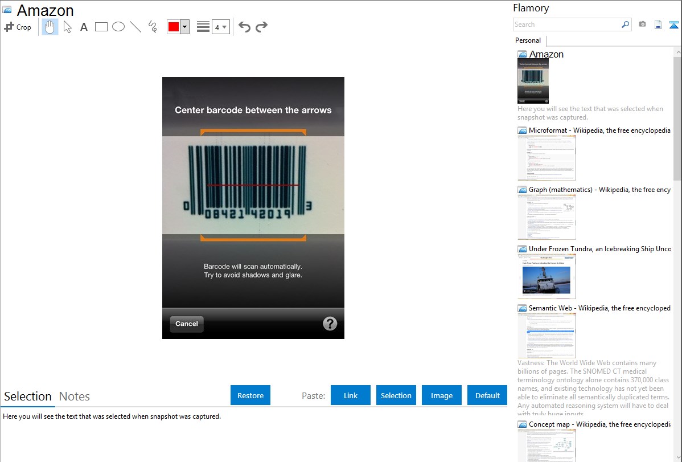This screenshot has height=462, width=682.
Task: Click the sidebar scrollbar down arrow
Action: [678, 457]
